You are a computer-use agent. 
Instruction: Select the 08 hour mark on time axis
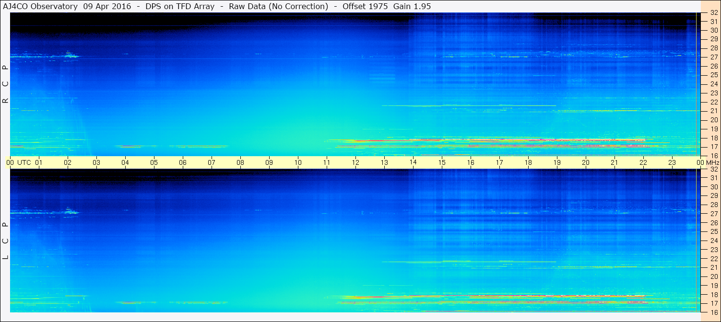click(240, 162)
